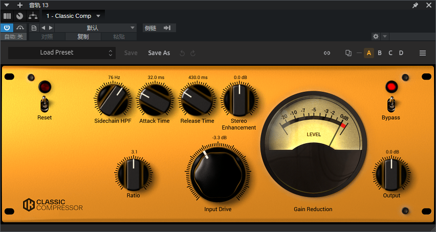Click Save As

159,53
